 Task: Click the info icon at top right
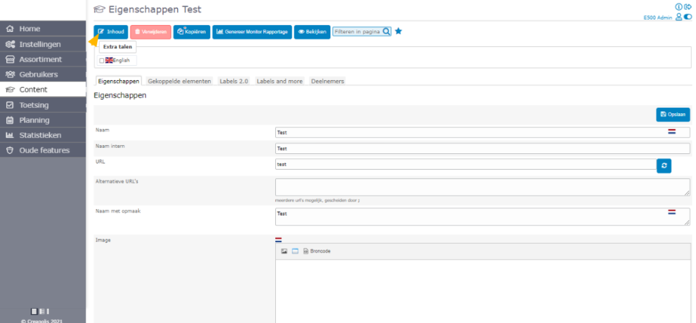tap(679, 6)
